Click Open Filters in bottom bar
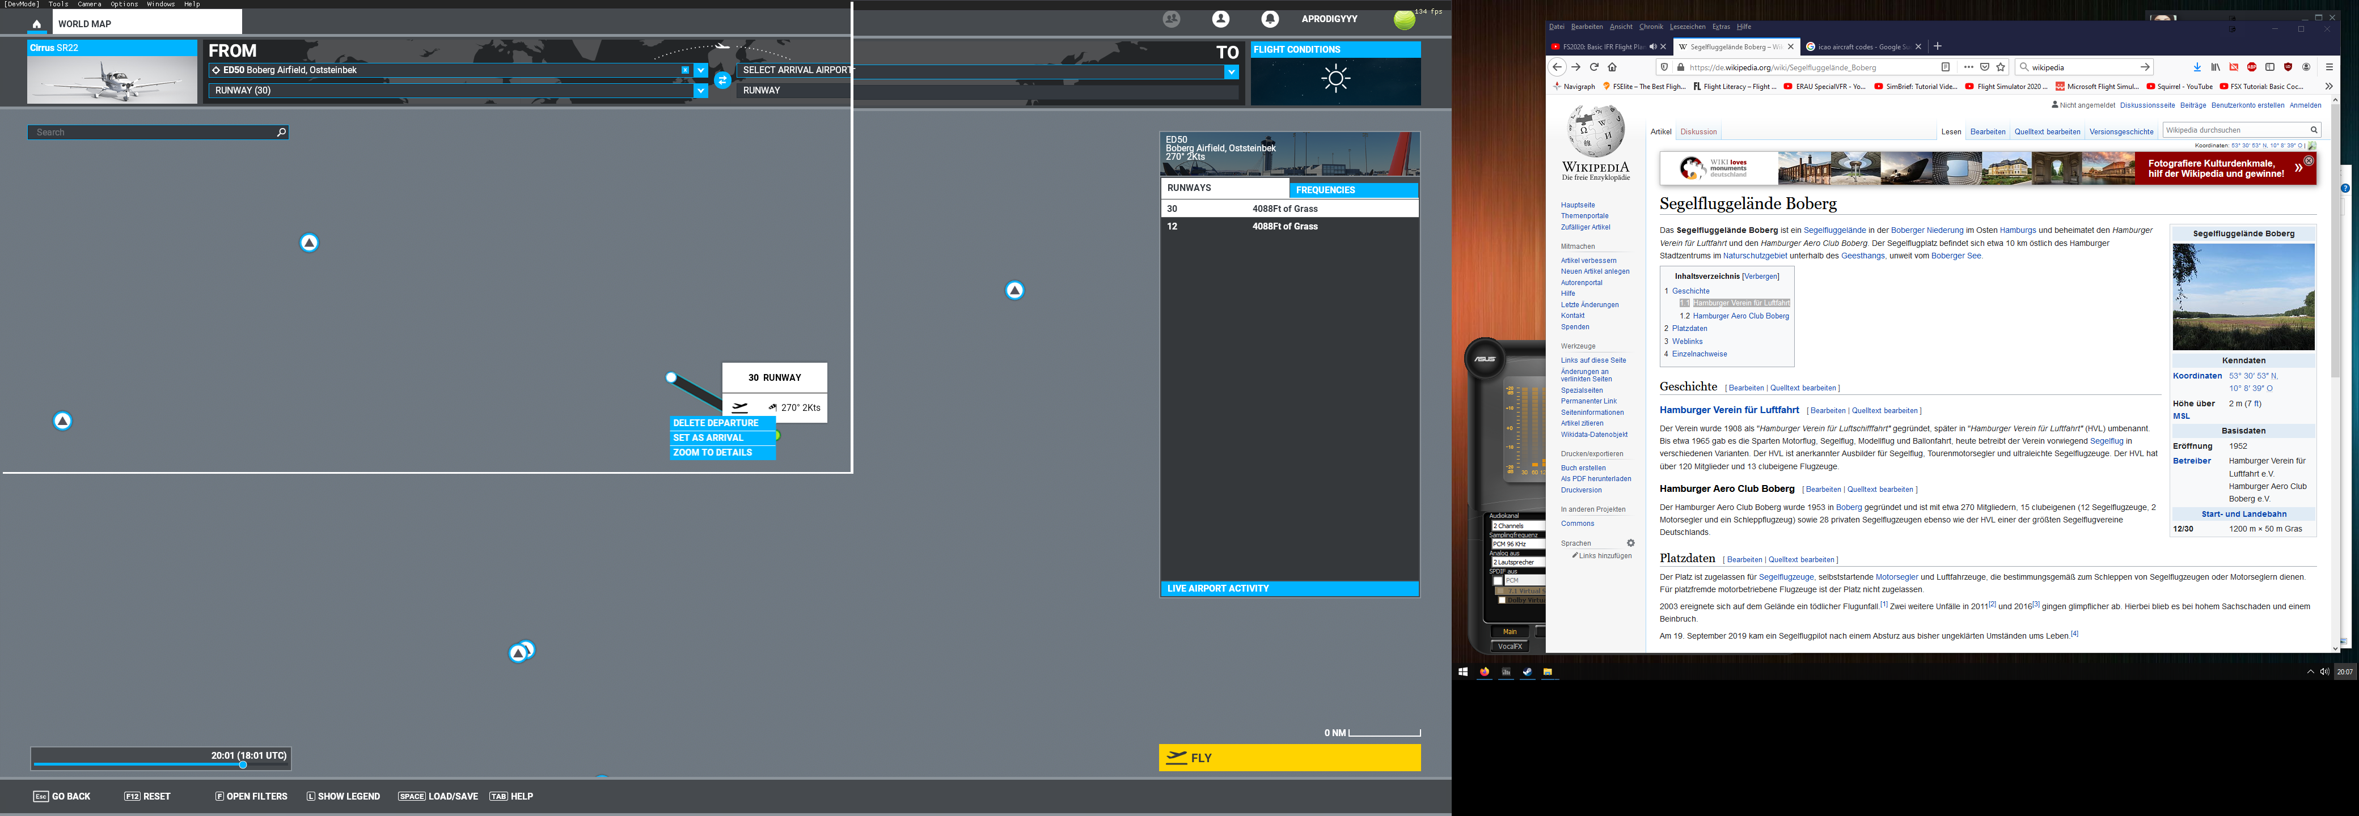The width and height of the screenshot is (2359, 816). [251, 797]
